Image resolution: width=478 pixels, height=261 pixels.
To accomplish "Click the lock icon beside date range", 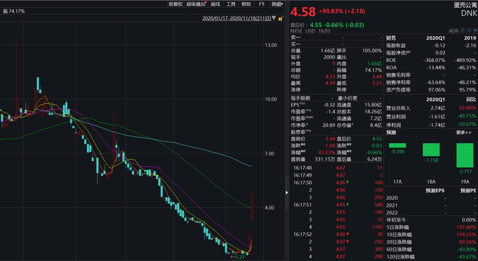I will click(x=281, y=19).
